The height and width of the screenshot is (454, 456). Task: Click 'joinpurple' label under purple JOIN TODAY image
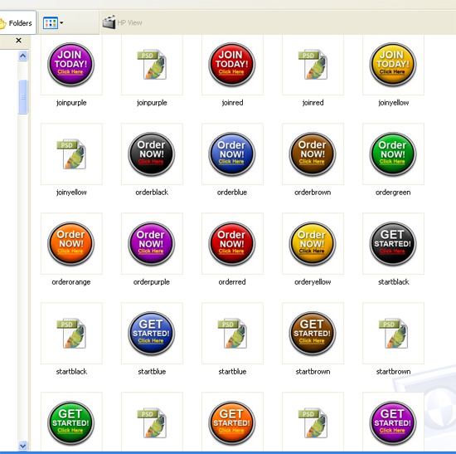tap(71, 103)
